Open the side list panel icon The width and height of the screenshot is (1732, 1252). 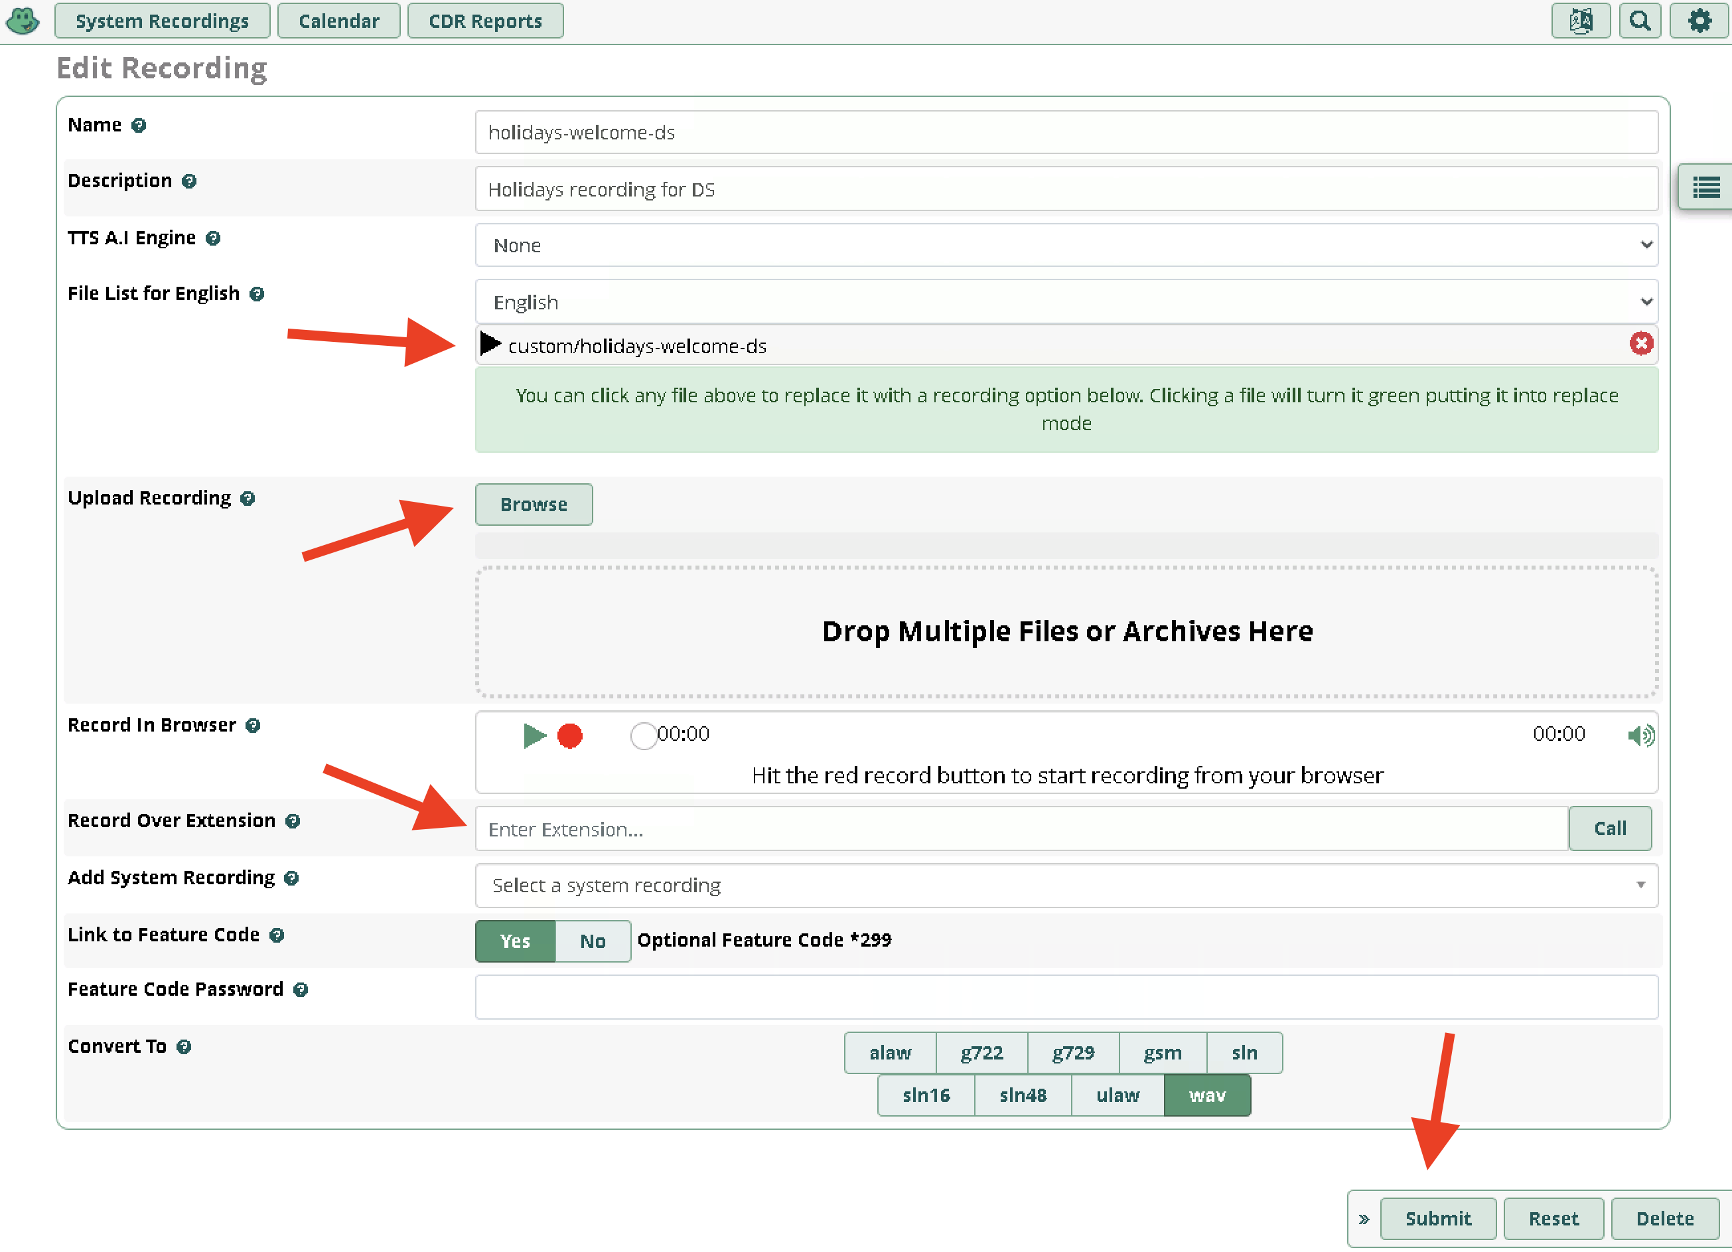[x=1705, y=187]
